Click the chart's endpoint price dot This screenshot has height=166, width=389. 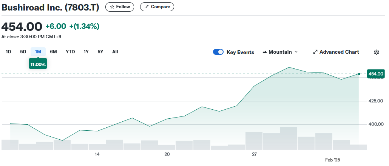point(359,74)
